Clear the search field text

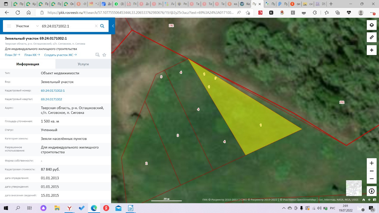tap(96, 26)
